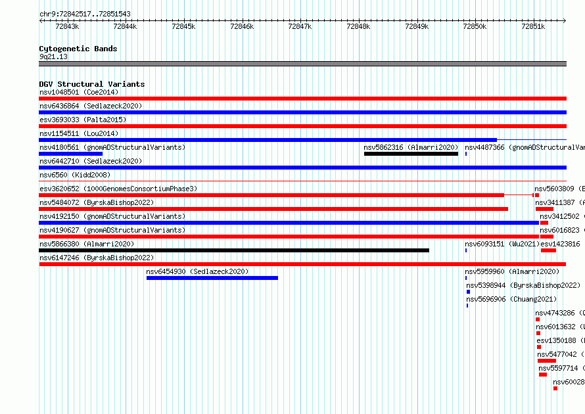This screenshot has height=414, width=585.
Task: Click the nsv6442710 (Sedlazeck2020) label
Action: pyautogui.click(x=91, y=161)
